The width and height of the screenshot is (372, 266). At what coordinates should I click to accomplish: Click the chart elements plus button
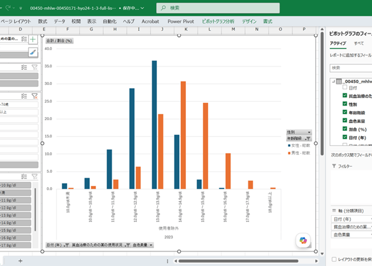[x=33, y=39]
